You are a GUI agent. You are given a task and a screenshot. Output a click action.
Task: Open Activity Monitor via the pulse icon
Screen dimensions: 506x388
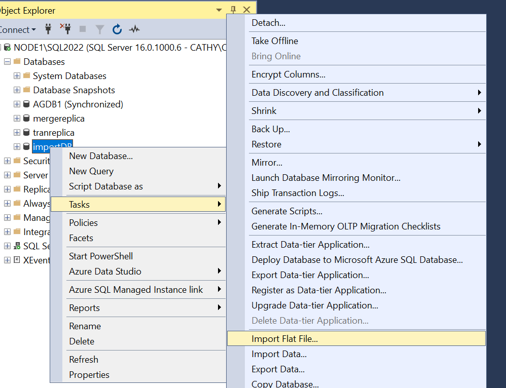pos(133,29)
